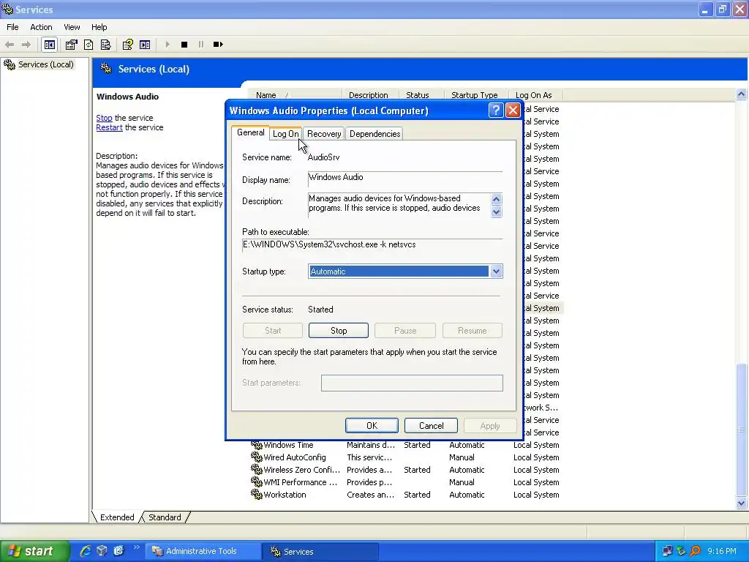This screenshot has width=749, height=562.
Task: Sort by the Status column header
Action: [x=422, y=95]
